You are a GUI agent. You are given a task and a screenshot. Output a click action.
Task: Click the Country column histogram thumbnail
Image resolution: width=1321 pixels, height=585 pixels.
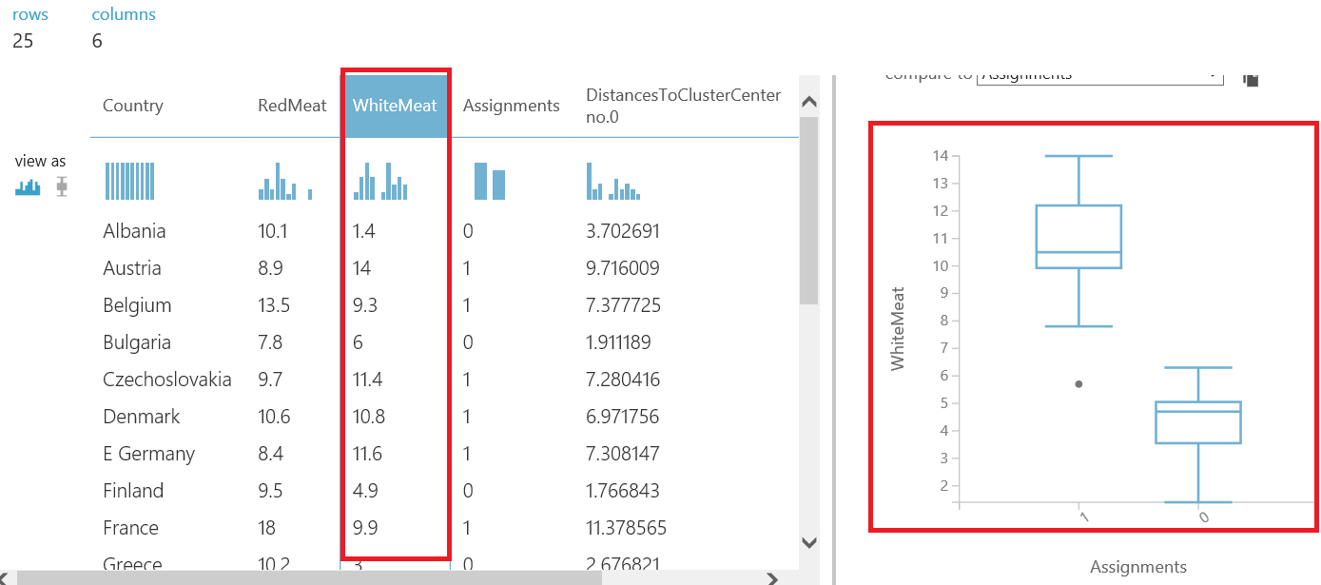pos(130,181)
